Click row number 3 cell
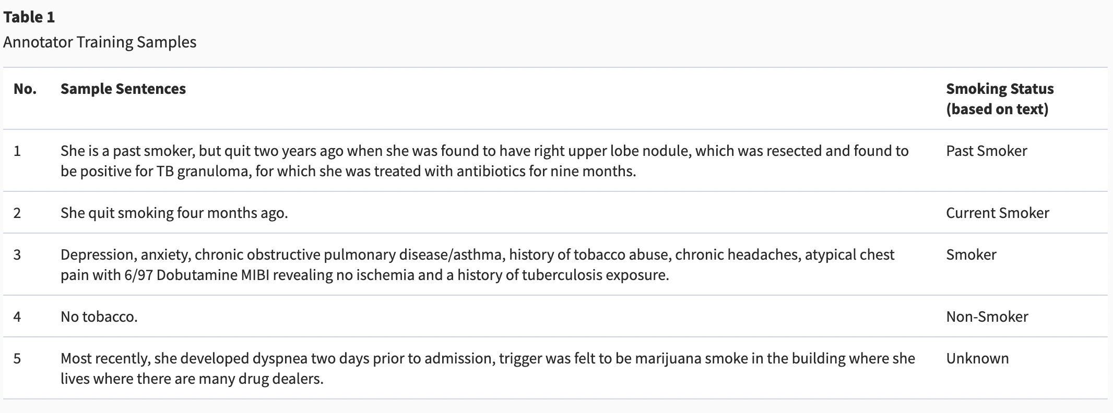 coord(17,254)
